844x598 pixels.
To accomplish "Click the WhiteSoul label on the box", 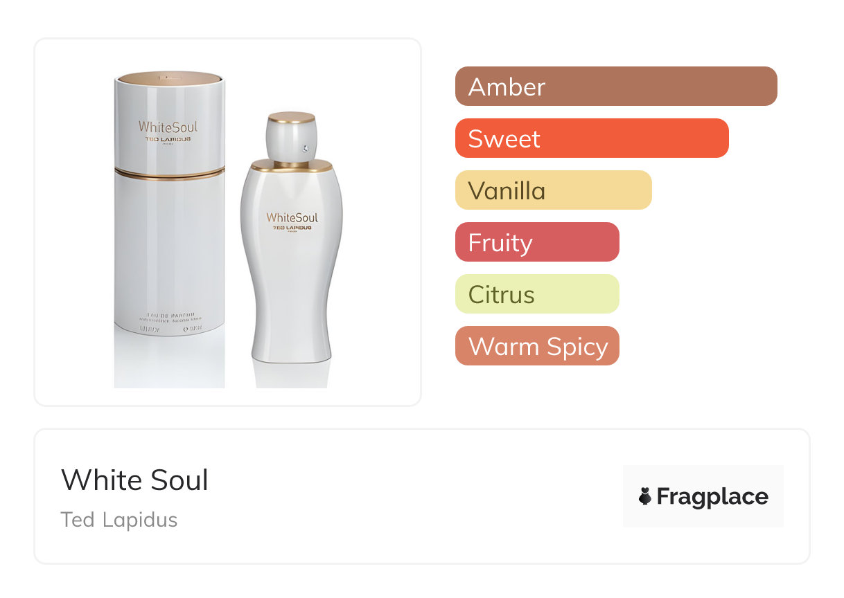I will pyautogui.click(x=168, y=127).
